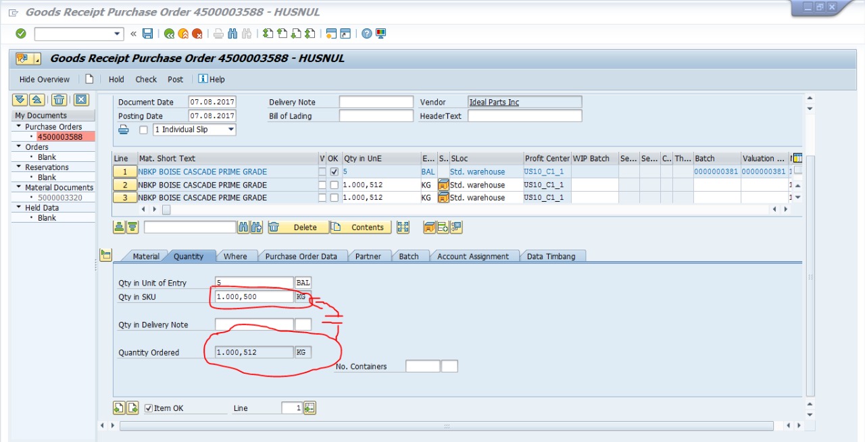Open the command field dropdown arrow
Image resolution: width=865 pixels, height=442 pixels.
coord(118,34)
